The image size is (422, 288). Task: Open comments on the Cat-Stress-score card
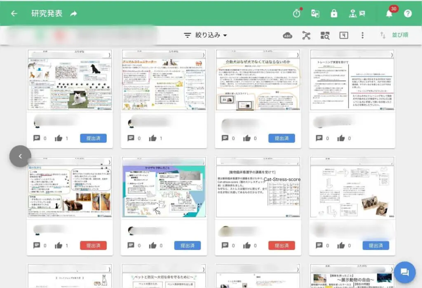[225, 245]
